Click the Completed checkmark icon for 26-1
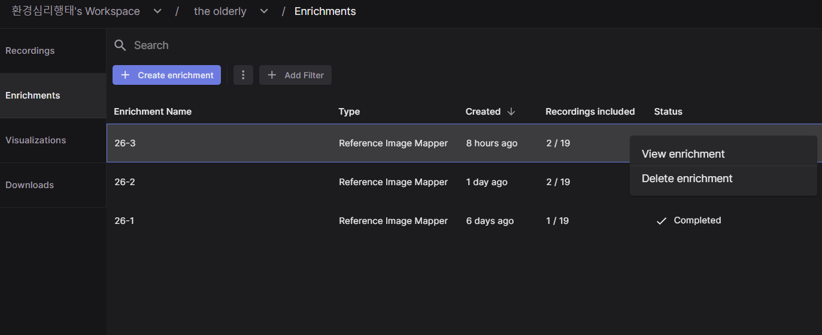This screenshot has width=822, height=335. pos(662,221)
